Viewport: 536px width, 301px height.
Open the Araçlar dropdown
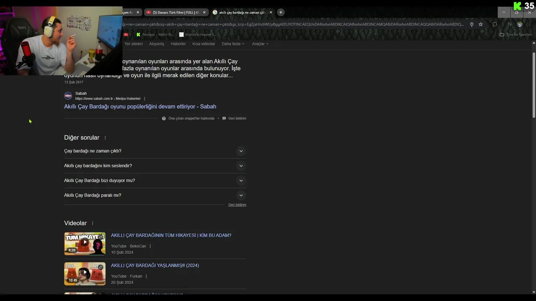point(260,44)
